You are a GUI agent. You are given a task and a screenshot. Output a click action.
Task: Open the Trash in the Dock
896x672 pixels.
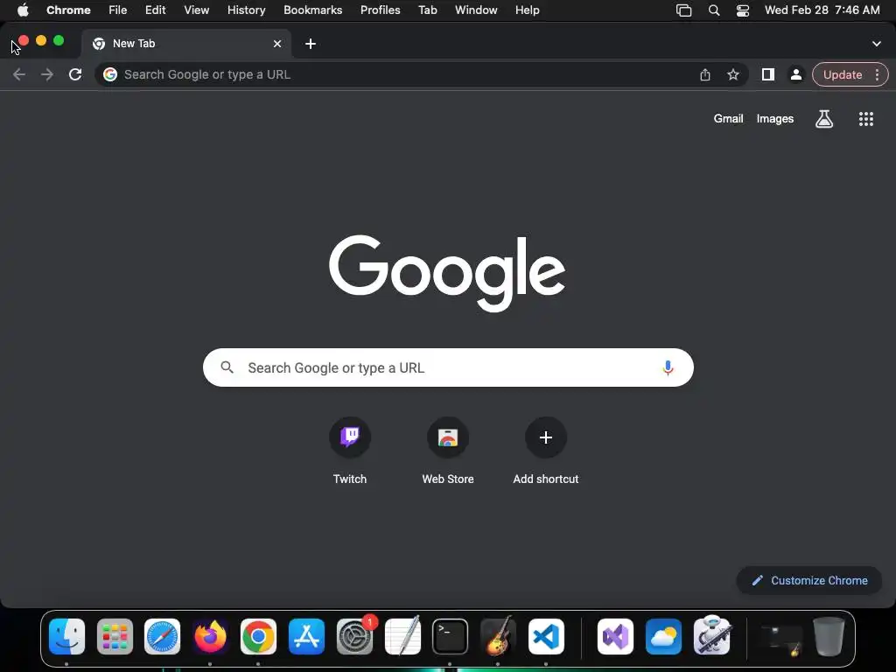coord(829,637)
